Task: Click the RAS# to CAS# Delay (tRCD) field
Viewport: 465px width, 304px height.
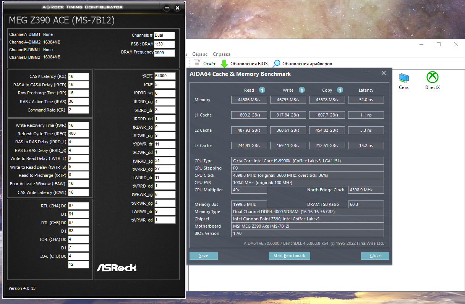Action: 78,85
